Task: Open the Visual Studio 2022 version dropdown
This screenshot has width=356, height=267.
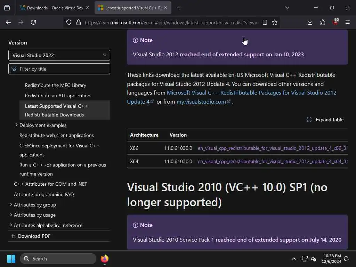Action: (x=59, y=55)
